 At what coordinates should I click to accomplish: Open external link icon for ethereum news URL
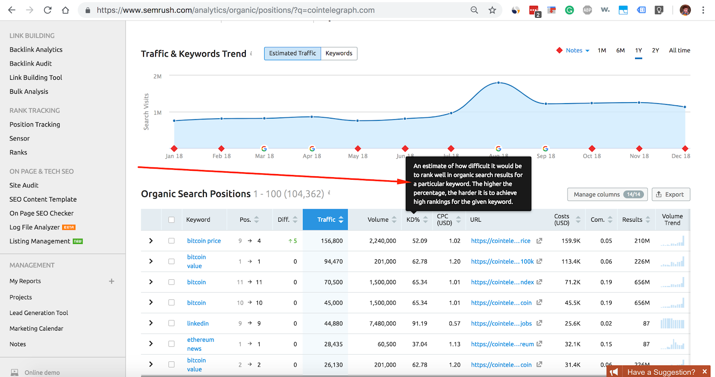(x=539, y=344)
